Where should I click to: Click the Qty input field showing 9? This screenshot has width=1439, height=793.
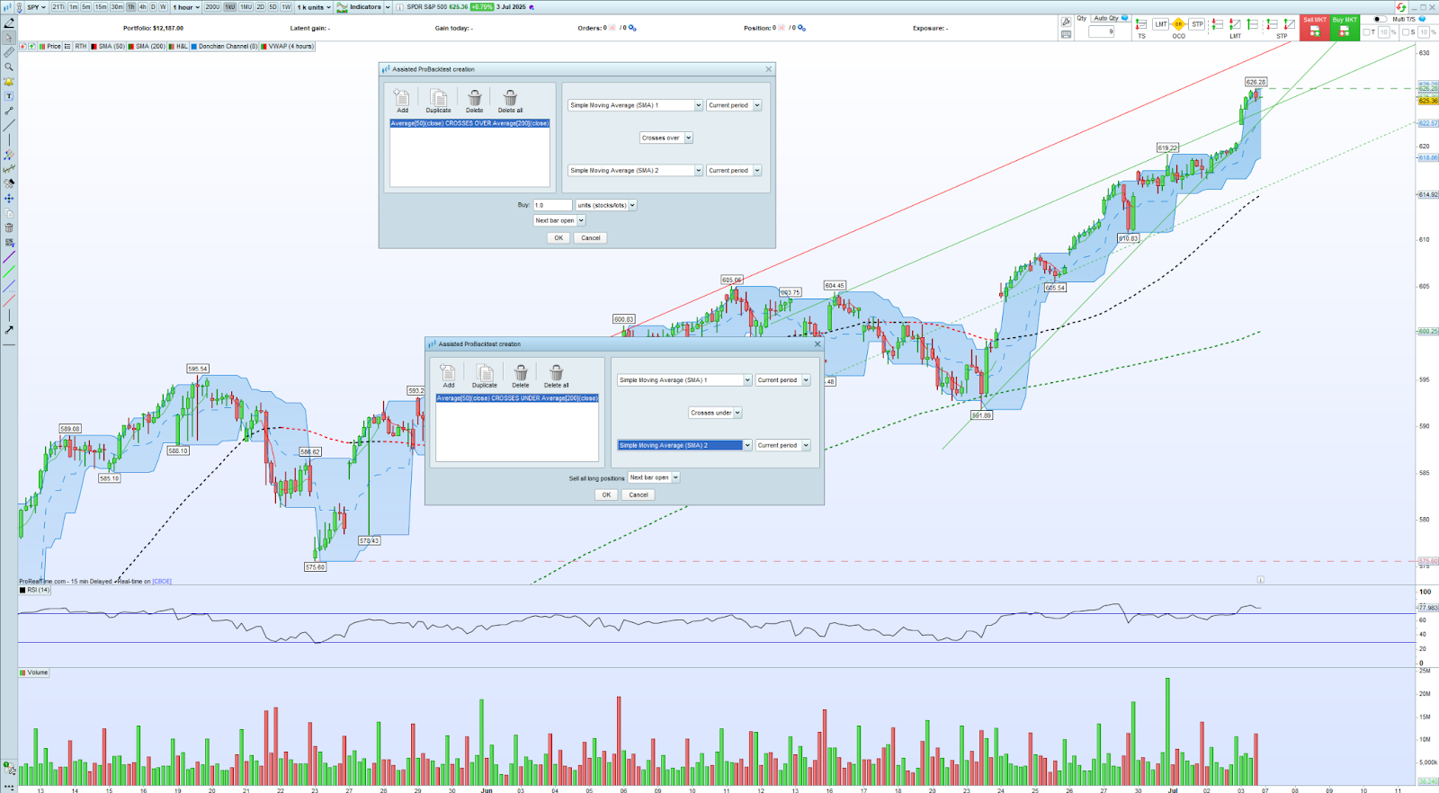click(x=1102, y=31)
